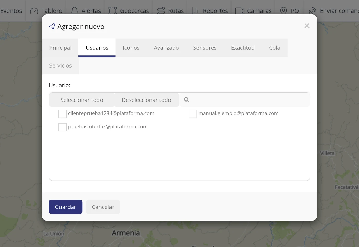Open the Cola tab
Image resolution: width=359 pixels, height=247 pixels.
pyautogui.click(x=274, y=48)
